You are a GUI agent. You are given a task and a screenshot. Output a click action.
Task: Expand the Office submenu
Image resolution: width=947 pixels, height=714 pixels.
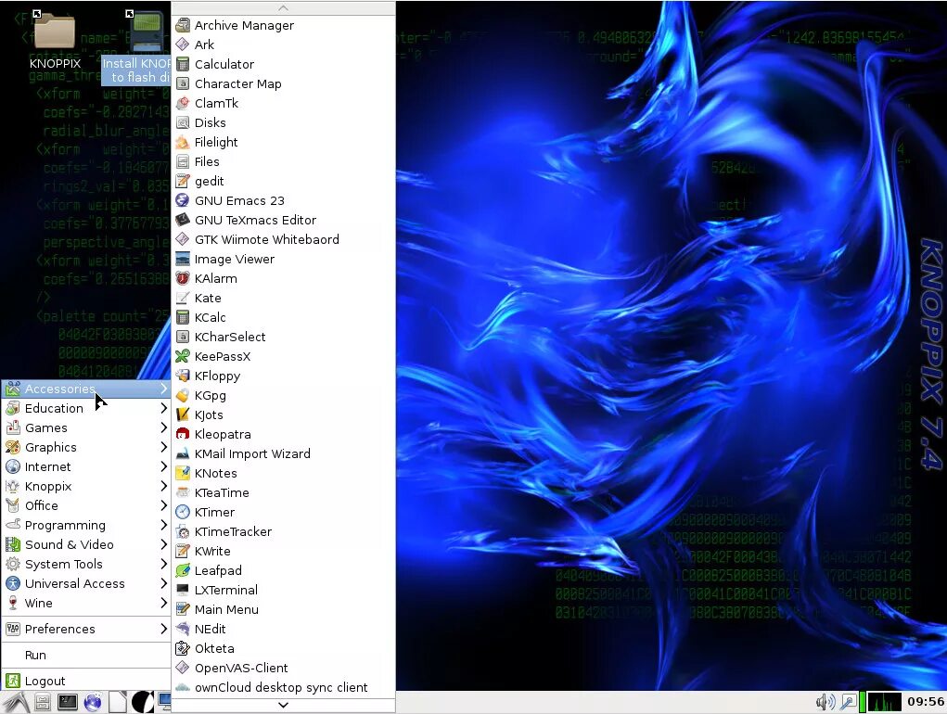pyautogui.click(x=86, y=505)
